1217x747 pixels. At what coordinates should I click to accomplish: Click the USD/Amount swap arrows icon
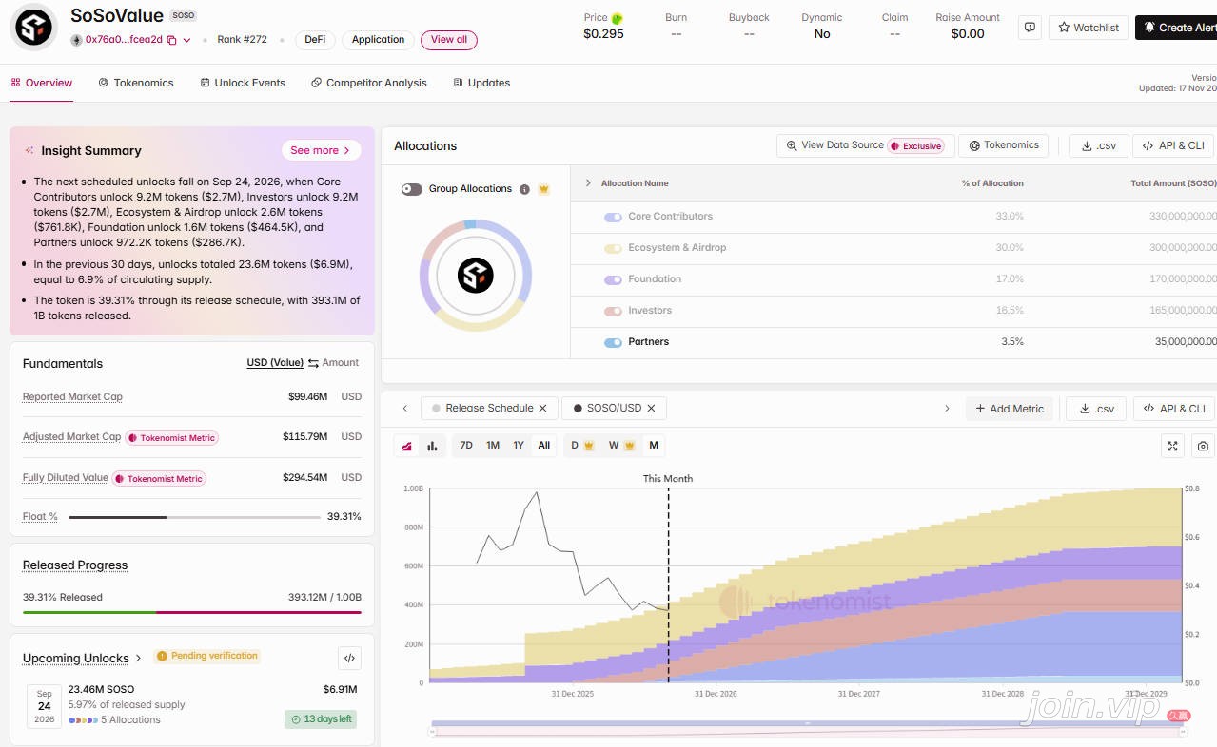click(313, 363)
